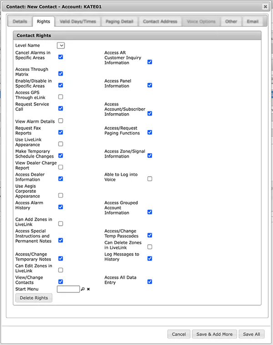Click Save & Add More button
The image size is (273, 345).
[214, 334]
